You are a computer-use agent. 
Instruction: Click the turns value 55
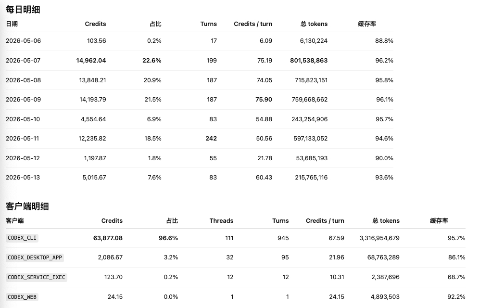(x=213, y=158)
